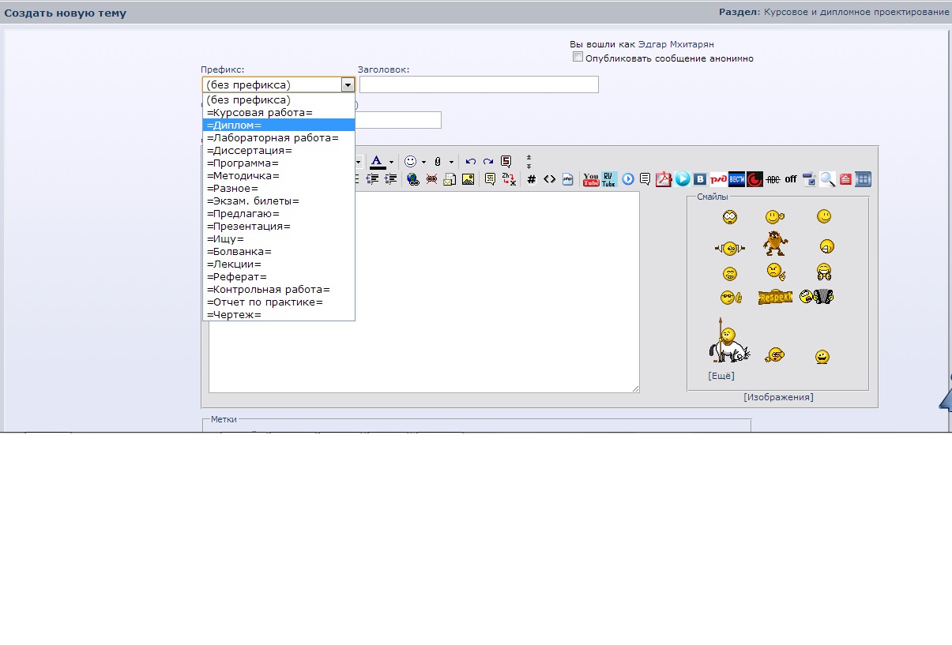Click the insert image icon
Screen dimensions: 952x645
tap(468, 179)
